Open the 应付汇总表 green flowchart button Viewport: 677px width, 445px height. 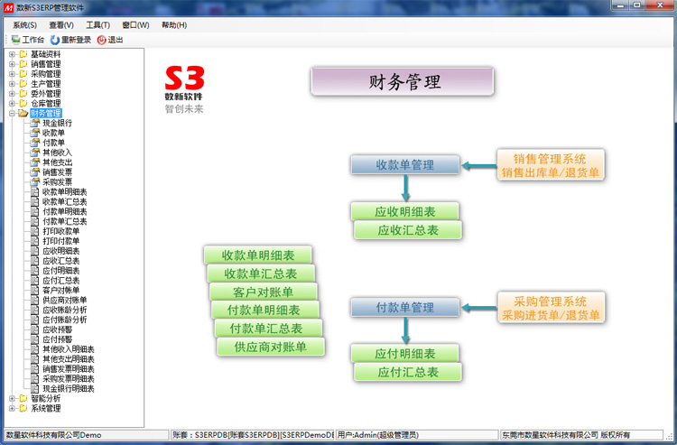click(408, 372)
